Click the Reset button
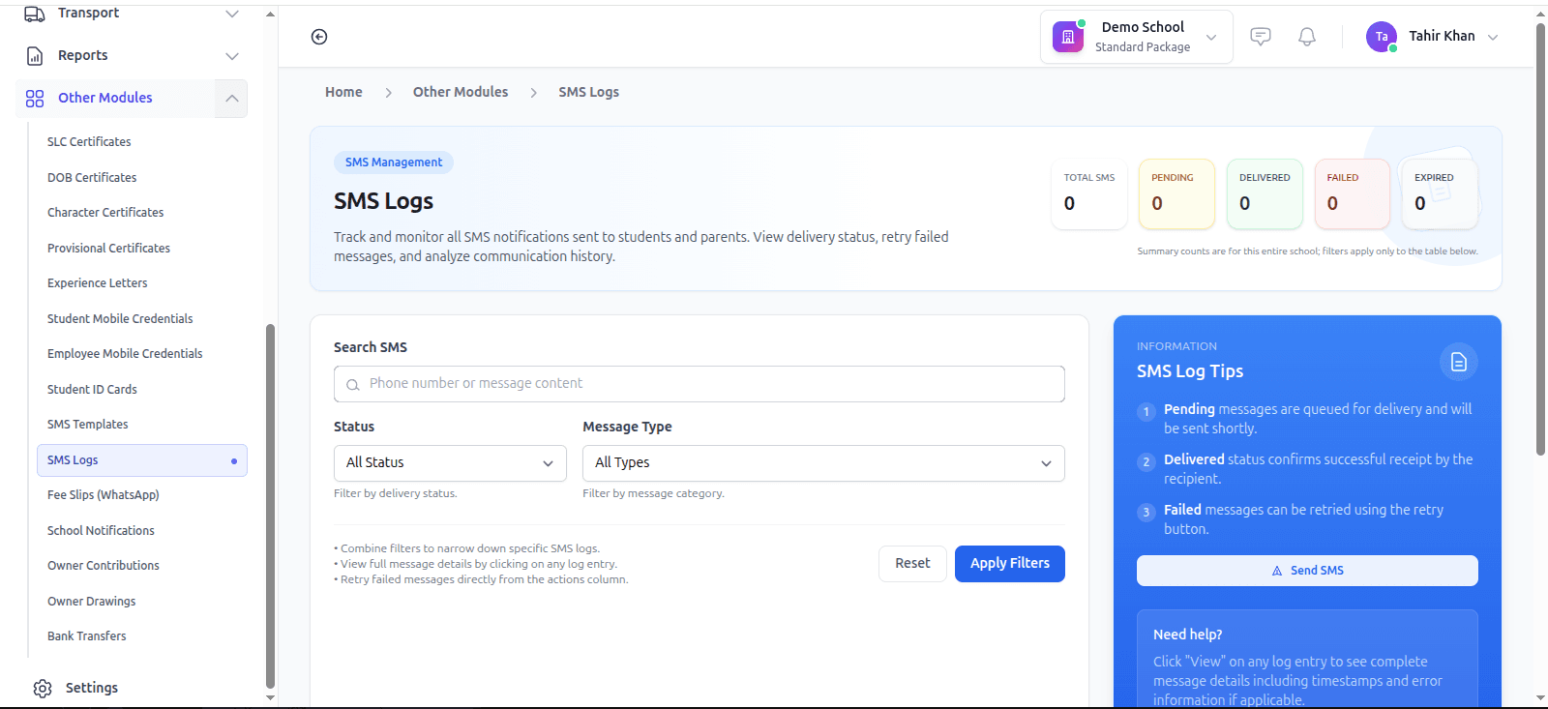The height and width of the screenshot is (709, 1548). coord(912,564)
